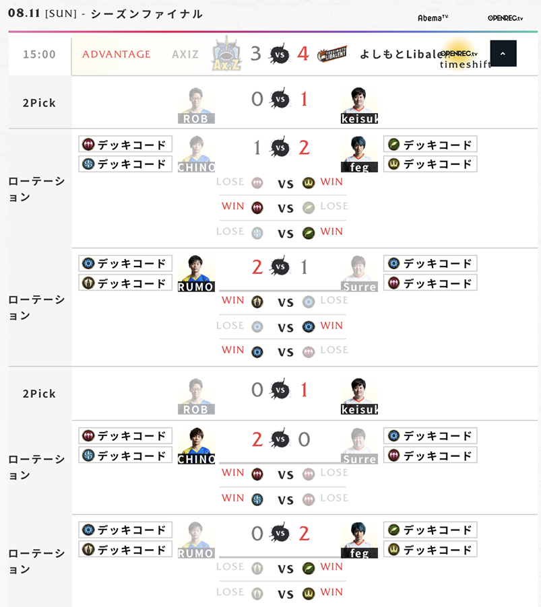Collapse the match details with the chevron button
This screenshot has height=607, width=541.
503,53
